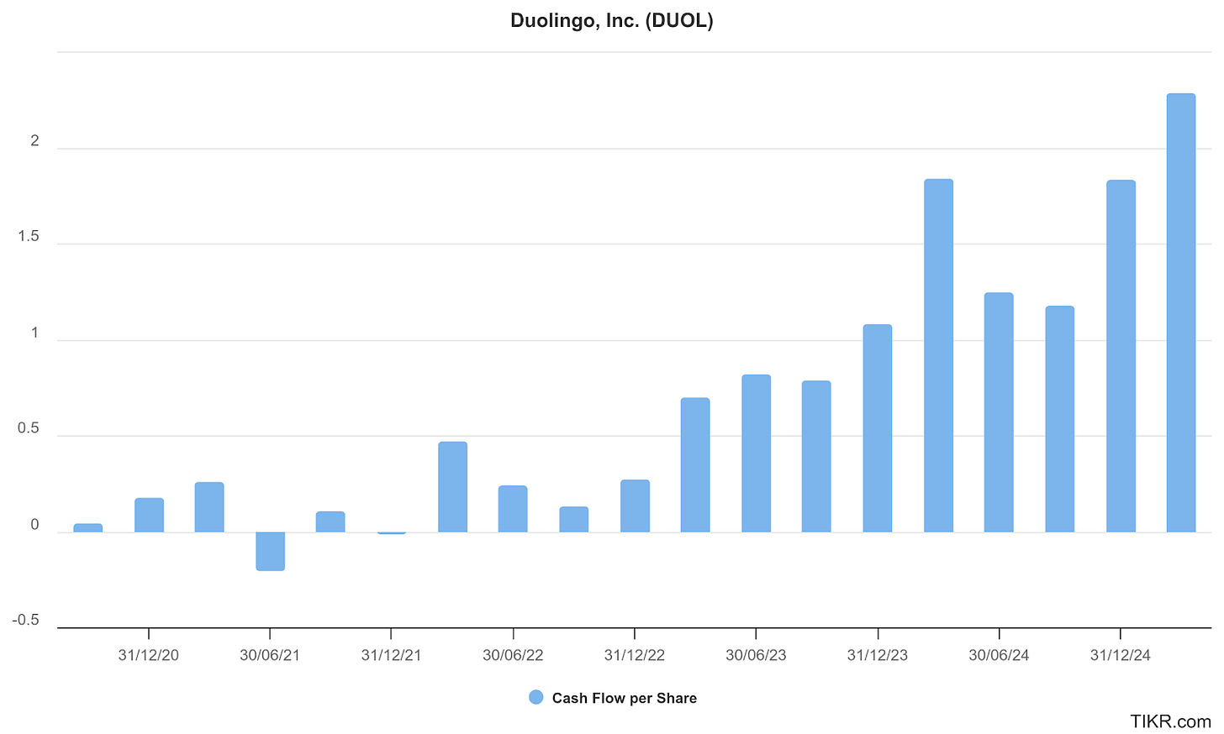1224x734 pixels.
Task: Select the bar at 31/12/23
Action: click(x=878, y=428)
